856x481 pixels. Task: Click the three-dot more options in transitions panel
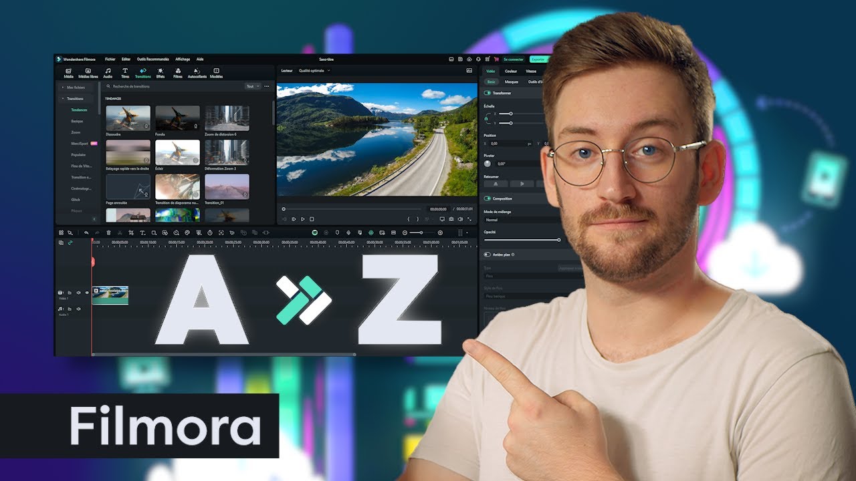point(267,86)
